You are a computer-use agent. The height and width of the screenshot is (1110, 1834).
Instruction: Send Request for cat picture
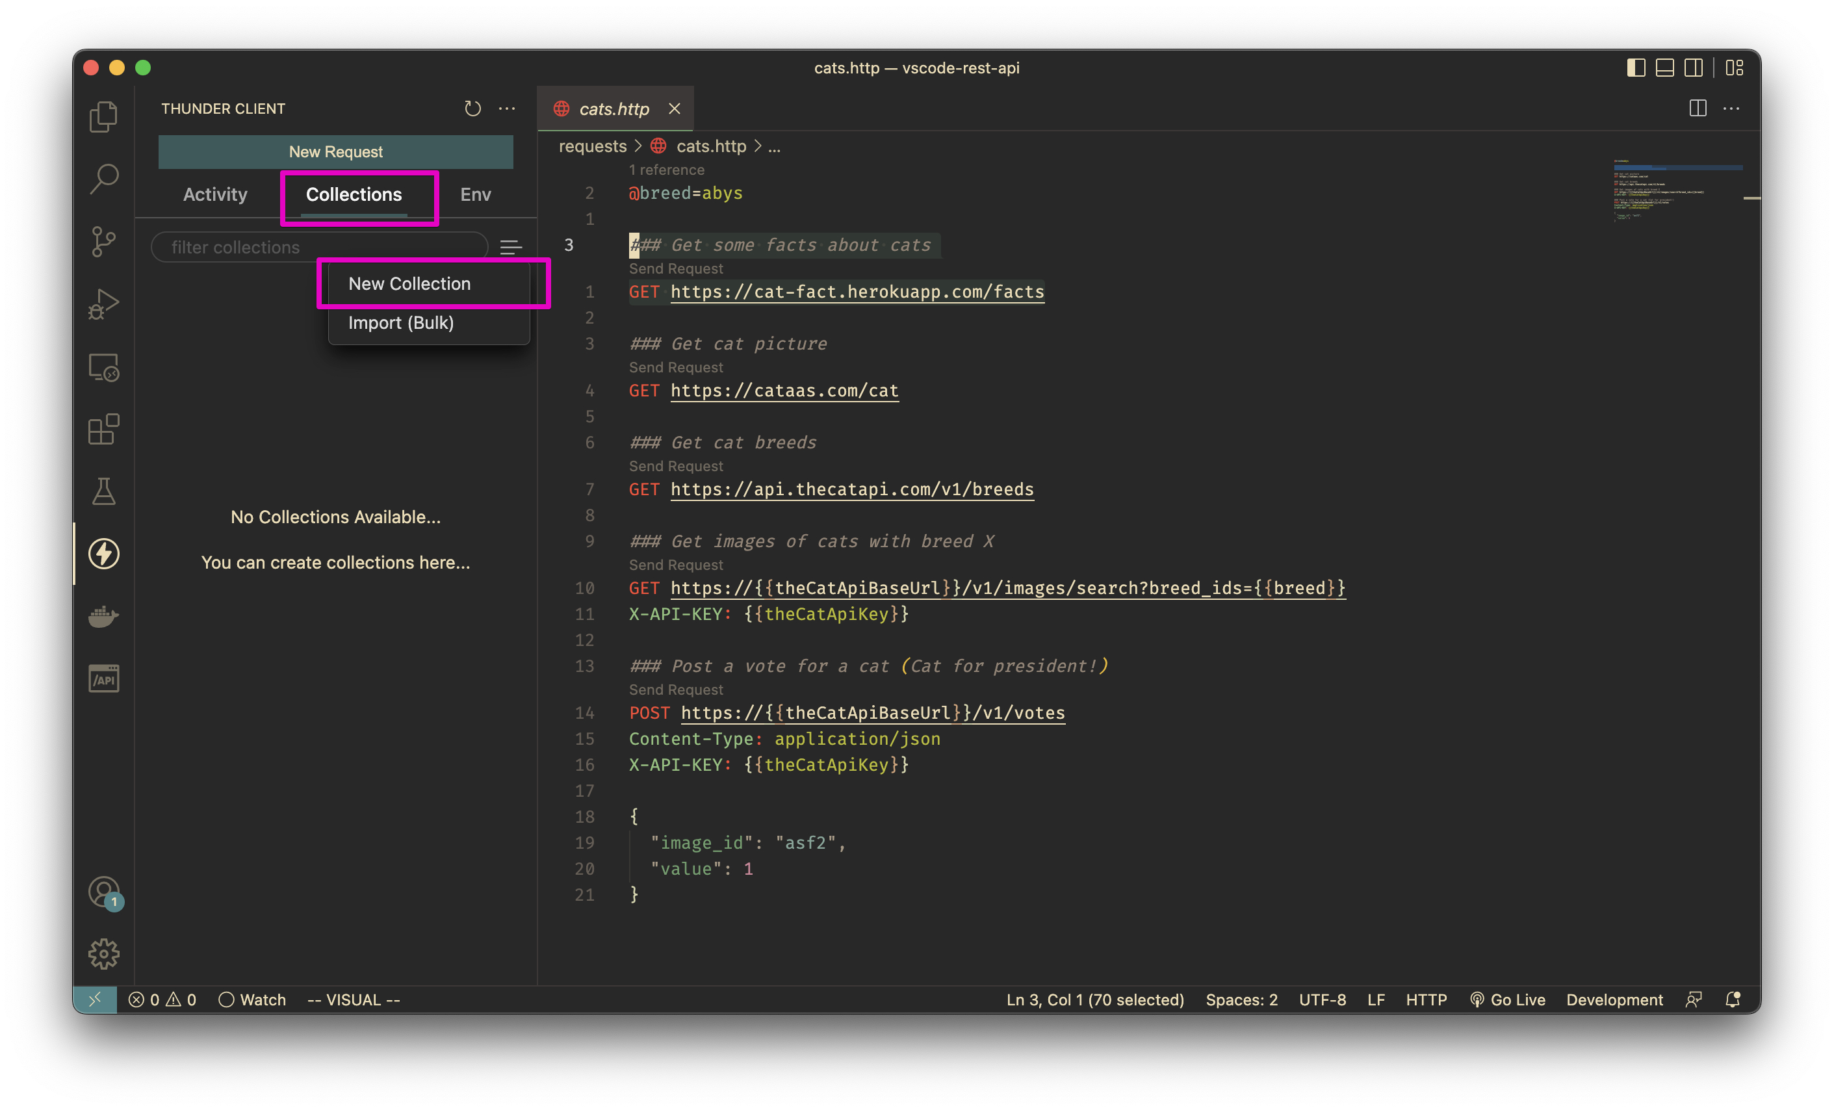[x=676, y=367]
